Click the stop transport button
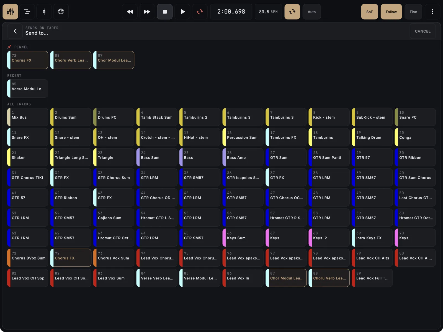 click(165, 12)
